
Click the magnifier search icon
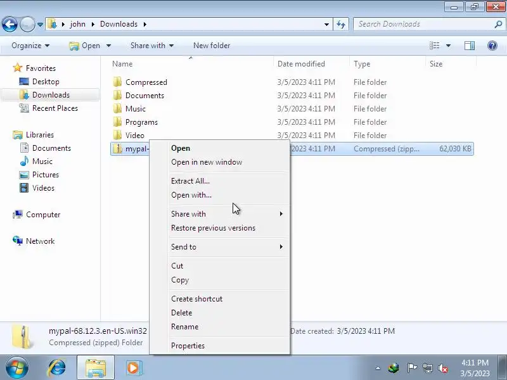(499, 24)
